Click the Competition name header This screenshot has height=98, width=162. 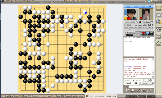138,7
